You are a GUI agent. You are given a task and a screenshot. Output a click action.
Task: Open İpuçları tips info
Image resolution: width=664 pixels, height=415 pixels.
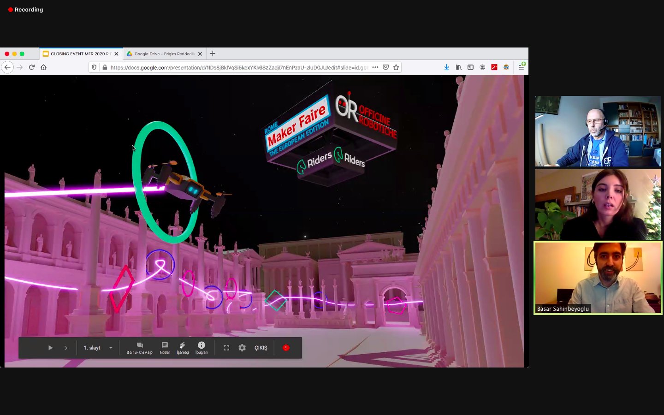(202, 348)
